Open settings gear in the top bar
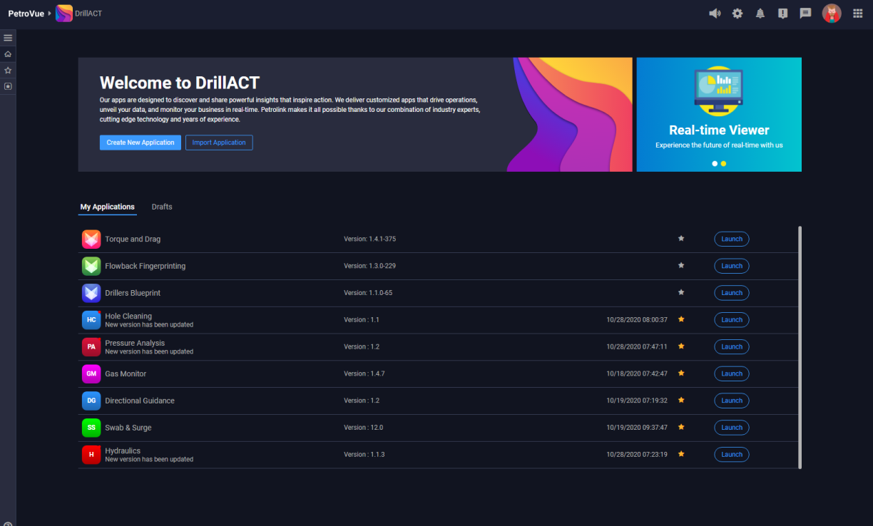Screen dimensions: 873x526 click(x=737, y=14)
